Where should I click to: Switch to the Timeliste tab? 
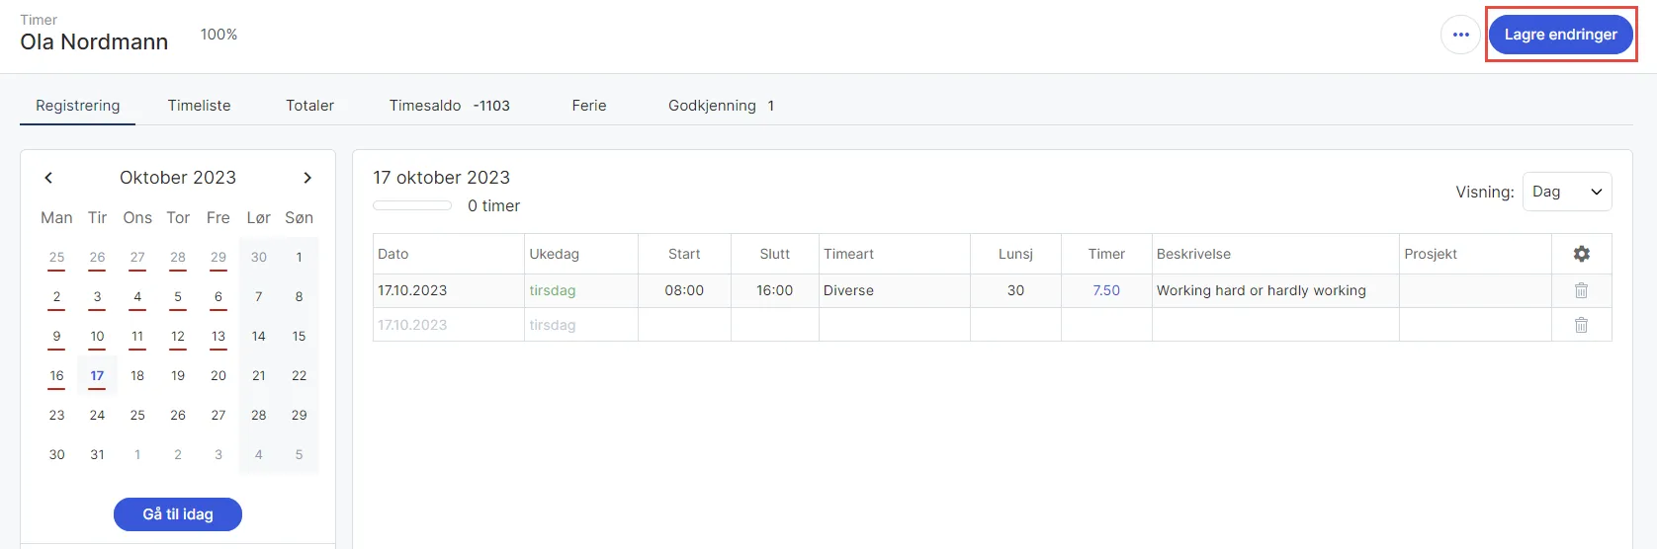[x=199, y=106]
